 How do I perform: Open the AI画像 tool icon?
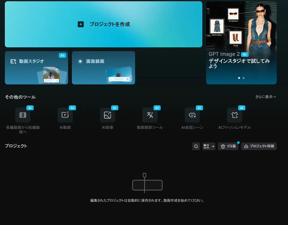107,115
